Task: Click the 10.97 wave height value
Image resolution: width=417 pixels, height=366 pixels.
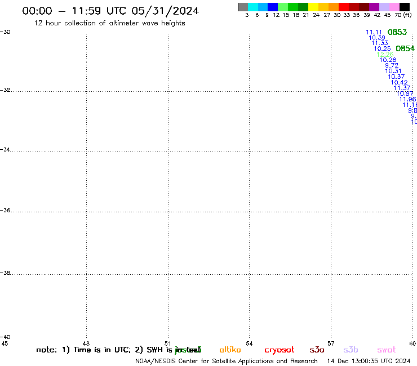Action: pyautogui.click(x=405, y=93)
